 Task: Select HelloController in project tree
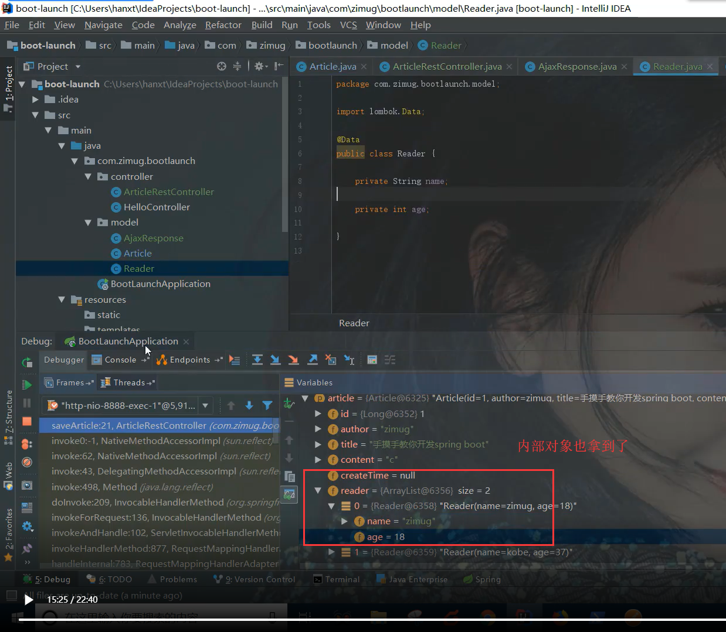pos(157,207)
